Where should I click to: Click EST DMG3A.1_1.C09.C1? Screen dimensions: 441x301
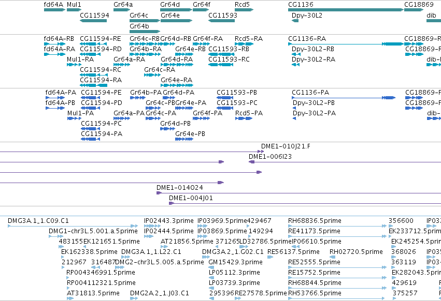pos(73,226)
